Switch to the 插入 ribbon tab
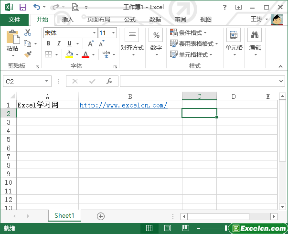This screenshot has height=234, width=288. [68, 20]
